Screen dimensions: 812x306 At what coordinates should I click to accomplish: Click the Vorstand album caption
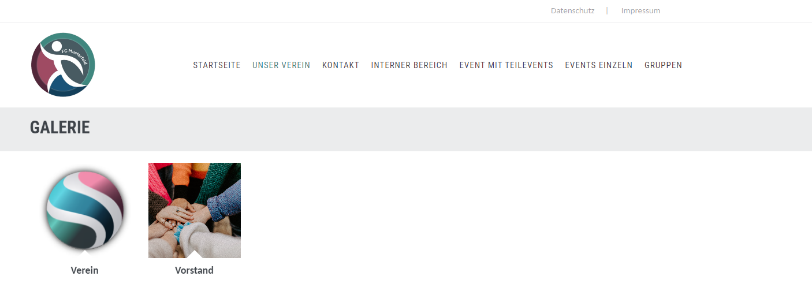pos(194,270)
